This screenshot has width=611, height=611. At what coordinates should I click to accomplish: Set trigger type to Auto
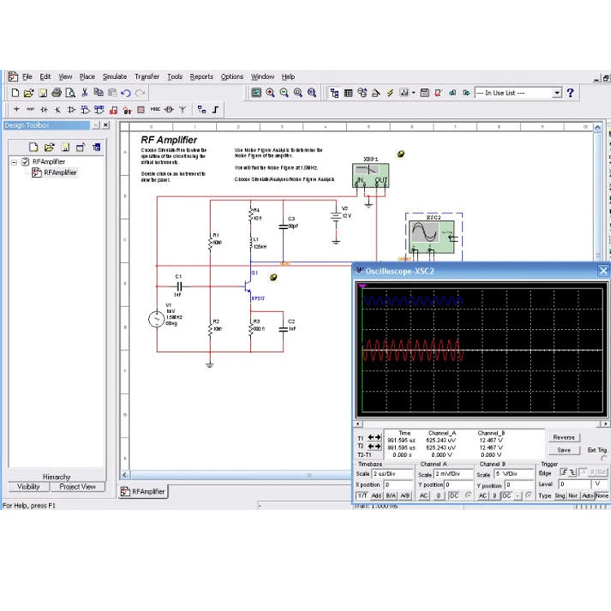(x=587, y=495)
